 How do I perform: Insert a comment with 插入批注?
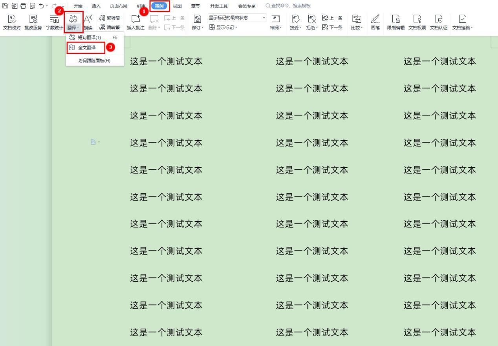(x=135, y=22)
